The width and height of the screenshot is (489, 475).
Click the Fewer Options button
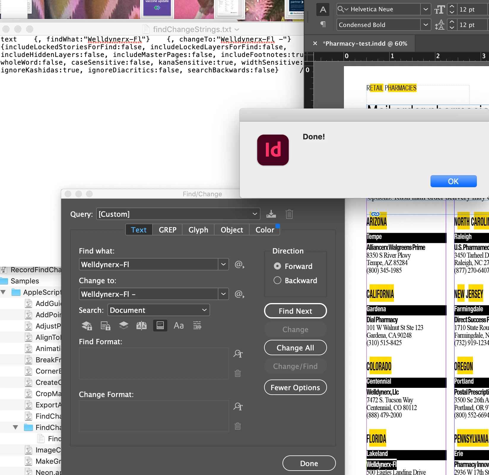click(295, 388)
